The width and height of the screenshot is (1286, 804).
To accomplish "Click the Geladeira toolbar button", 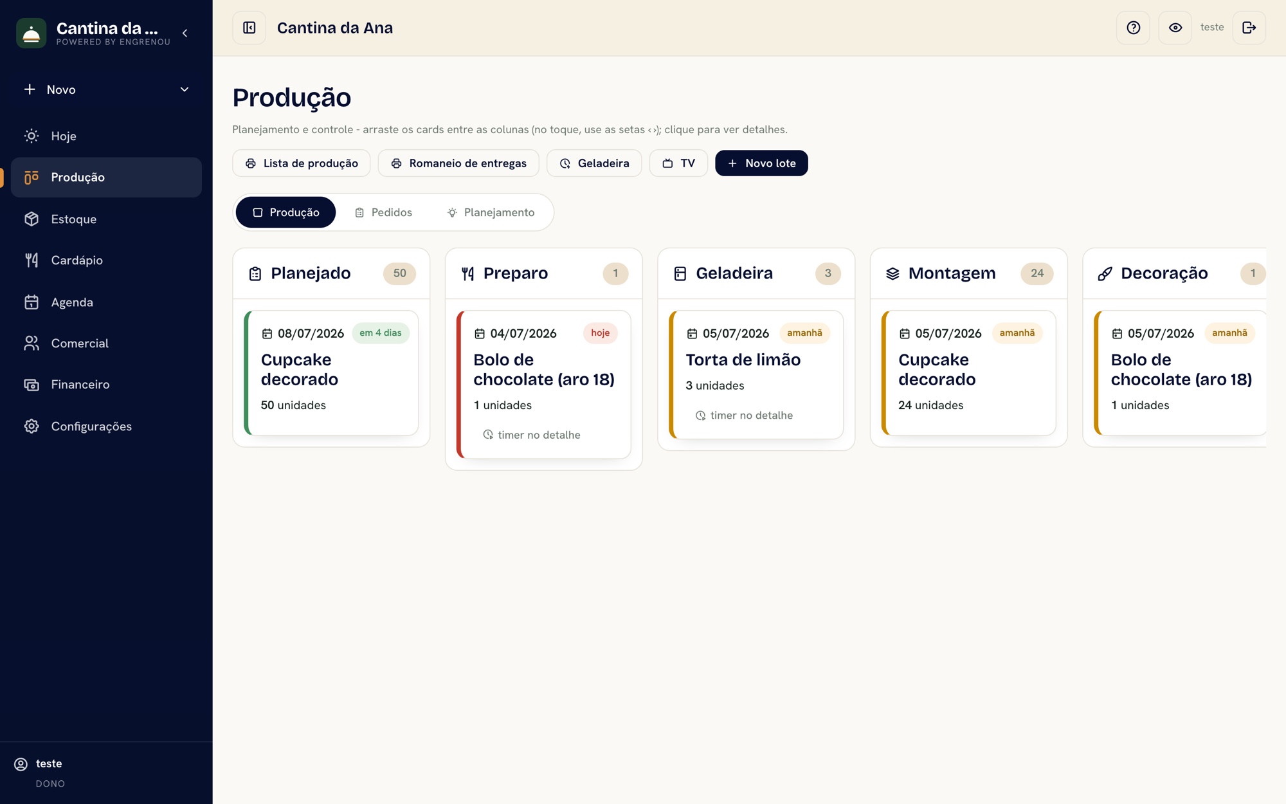I will click(594, 163).
